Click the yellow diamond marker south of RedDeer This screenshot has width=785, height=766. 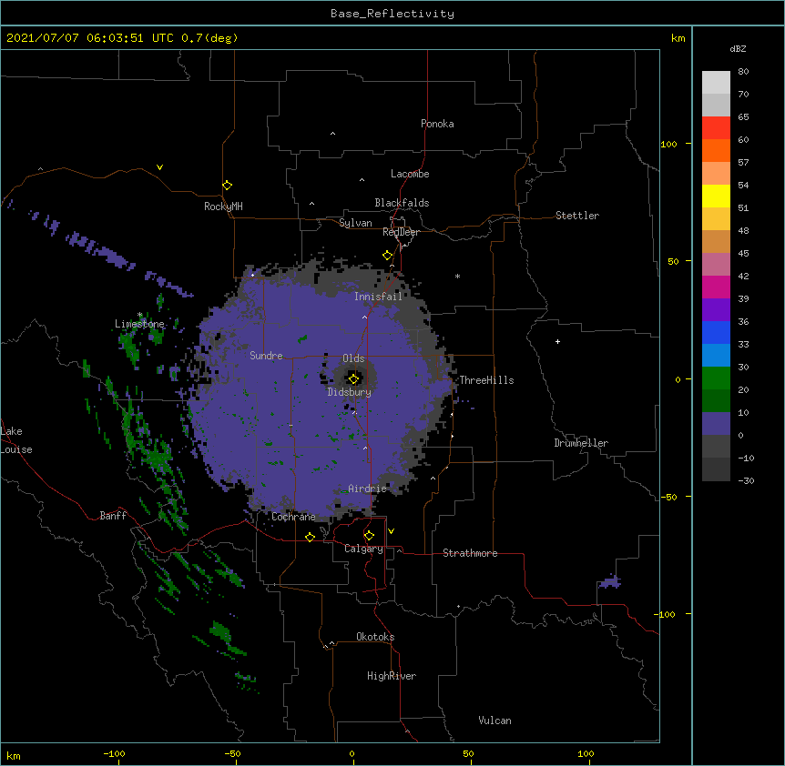[387, 256]
